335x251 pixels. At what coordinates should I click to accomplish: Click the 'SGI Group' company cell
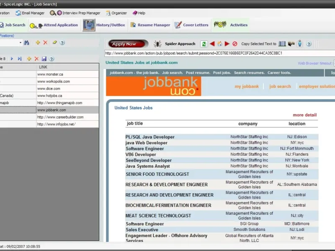249,224
